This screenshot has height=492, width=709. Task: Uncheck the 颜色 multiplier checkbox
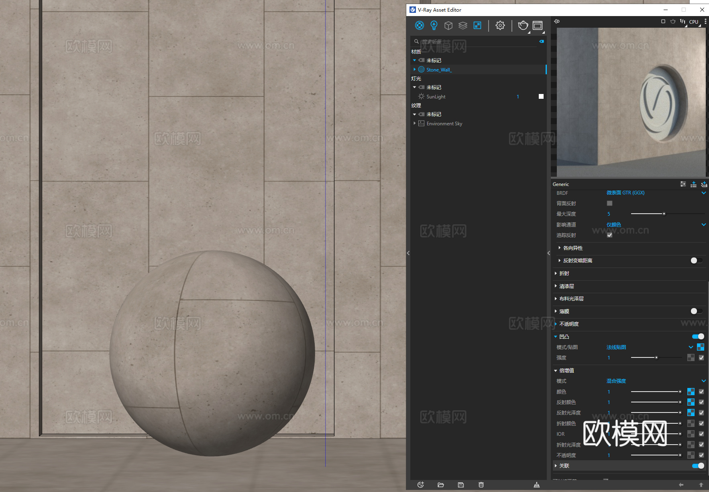click(x=701, y=392)
